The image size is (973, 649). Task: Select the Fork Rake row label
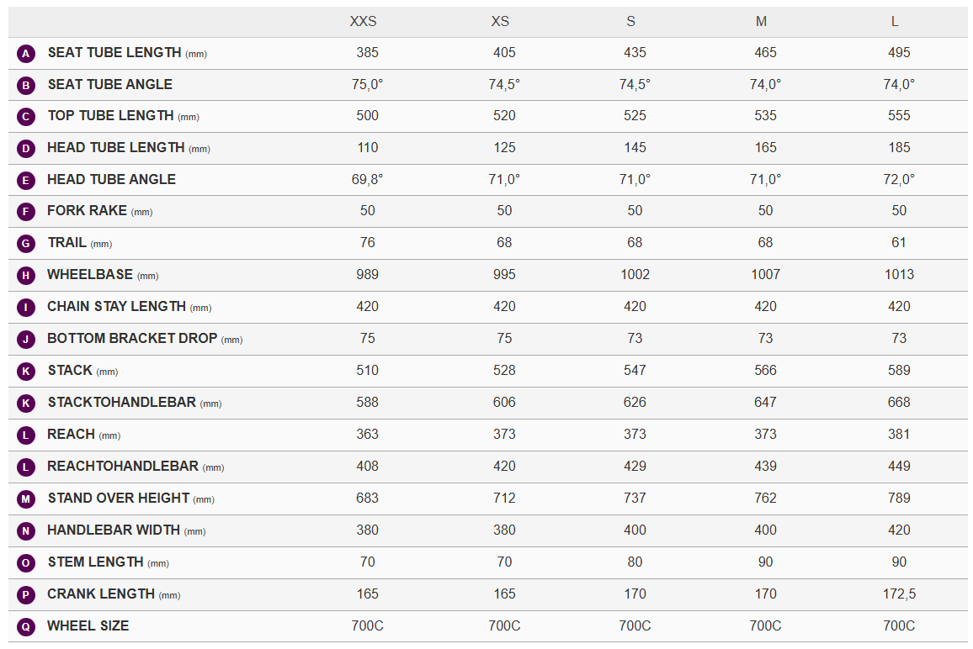(87, 211)
